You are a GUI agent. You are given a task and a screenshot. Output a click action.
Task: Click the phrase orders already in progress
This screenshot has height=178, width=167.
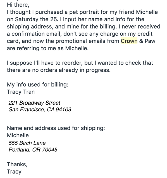[75, 70]
